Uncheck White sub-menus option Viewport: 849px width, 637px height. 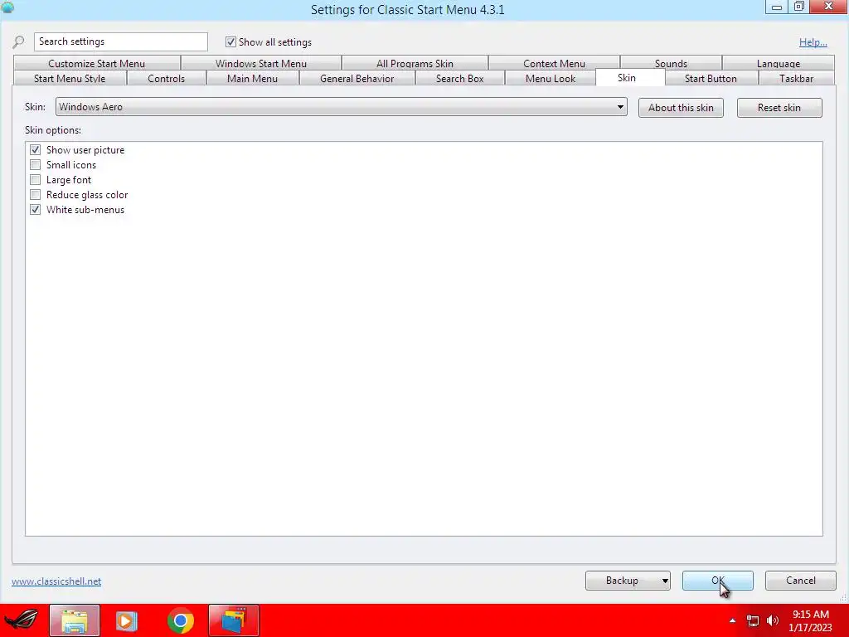[x=35, y=210]
